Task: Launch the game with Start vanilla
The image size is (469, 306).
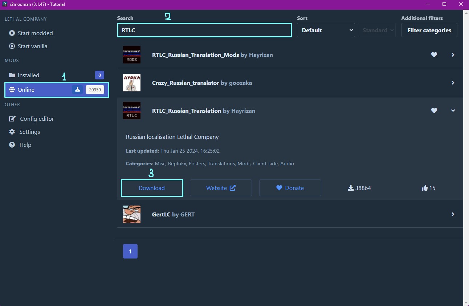Action: [x=57, y=46]
